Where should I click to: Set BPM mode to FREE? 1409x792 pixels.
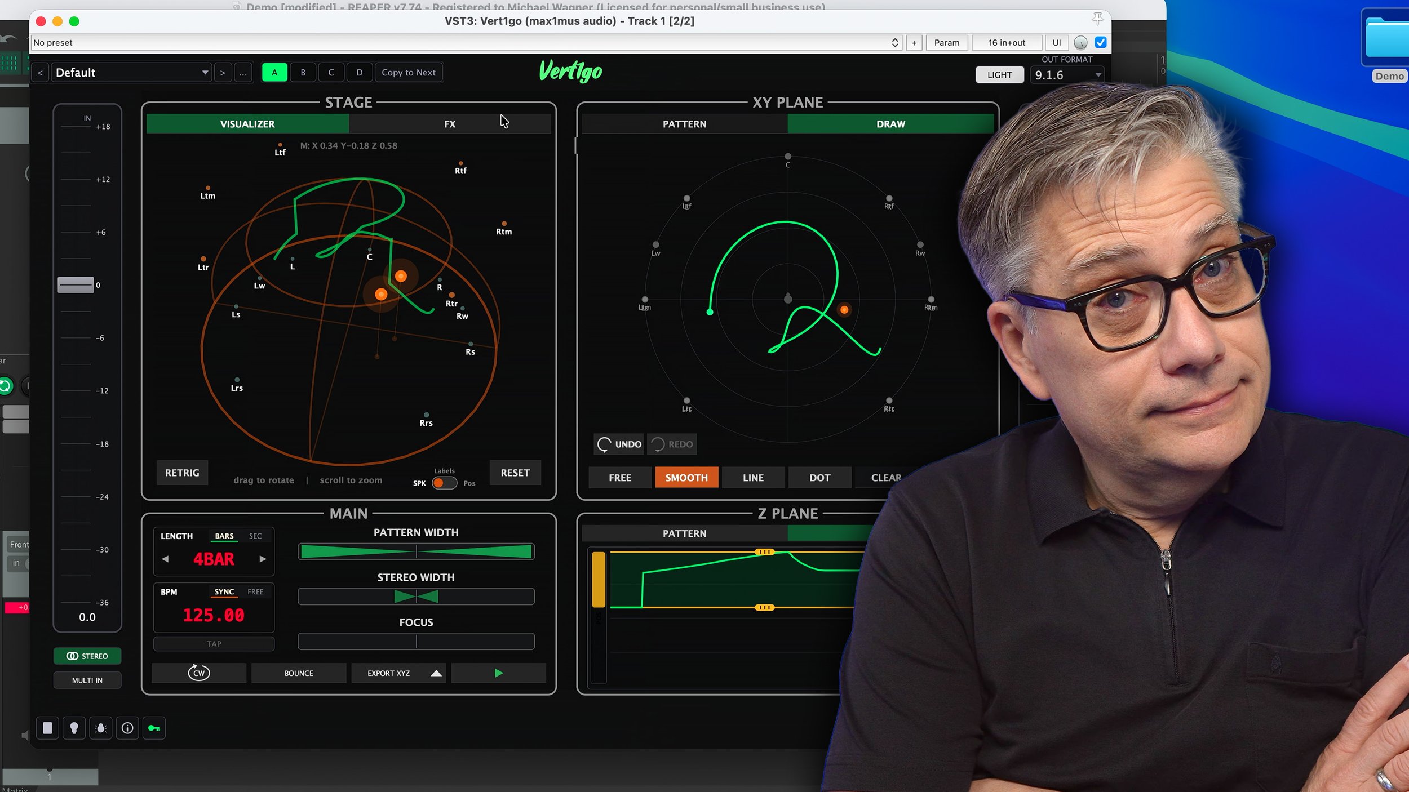(255, 592)
